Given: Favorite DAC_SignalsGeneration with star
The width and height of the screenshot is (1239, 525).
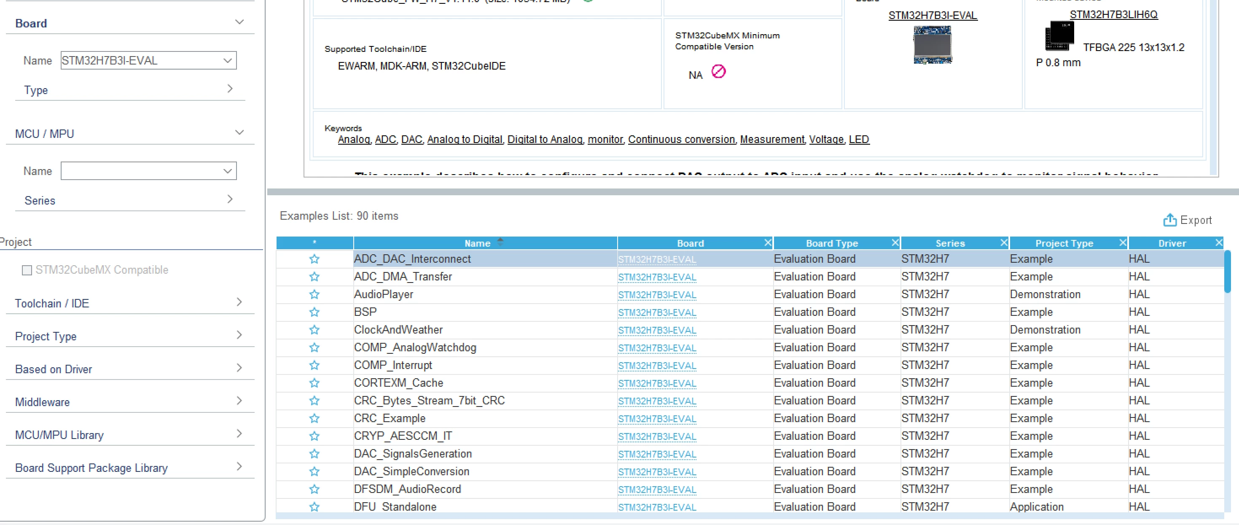Looking at the screenshot, I should 314,454.
